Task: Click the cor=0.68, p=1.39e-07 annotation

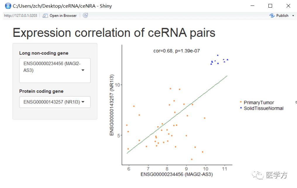Action: point(176,51)
